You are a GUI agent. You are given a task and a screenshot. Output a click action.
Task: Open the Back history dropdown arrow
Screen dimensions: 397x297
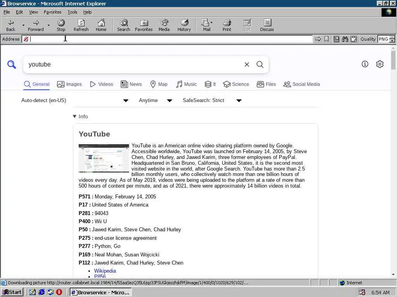click(x=23, y=25)
